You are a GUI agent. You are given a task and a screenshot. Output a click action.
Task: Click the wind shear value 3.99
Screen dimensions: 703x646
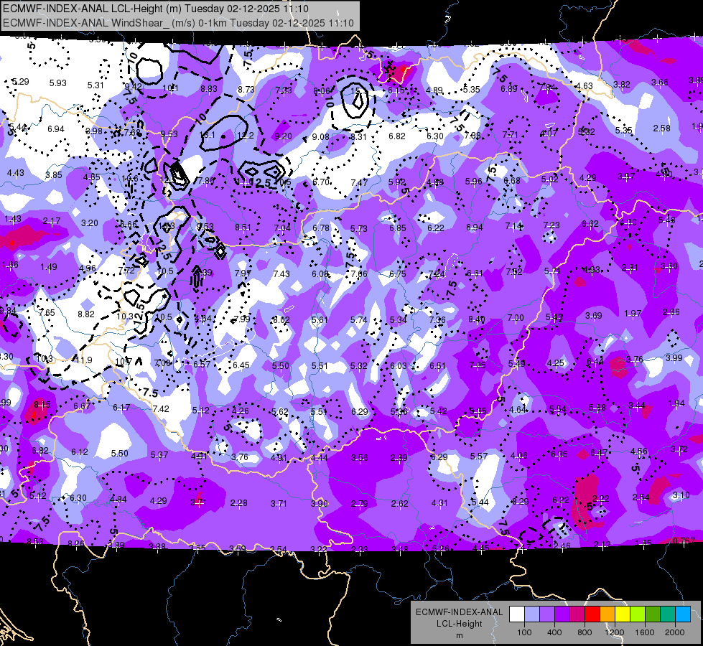pos(674,357)
